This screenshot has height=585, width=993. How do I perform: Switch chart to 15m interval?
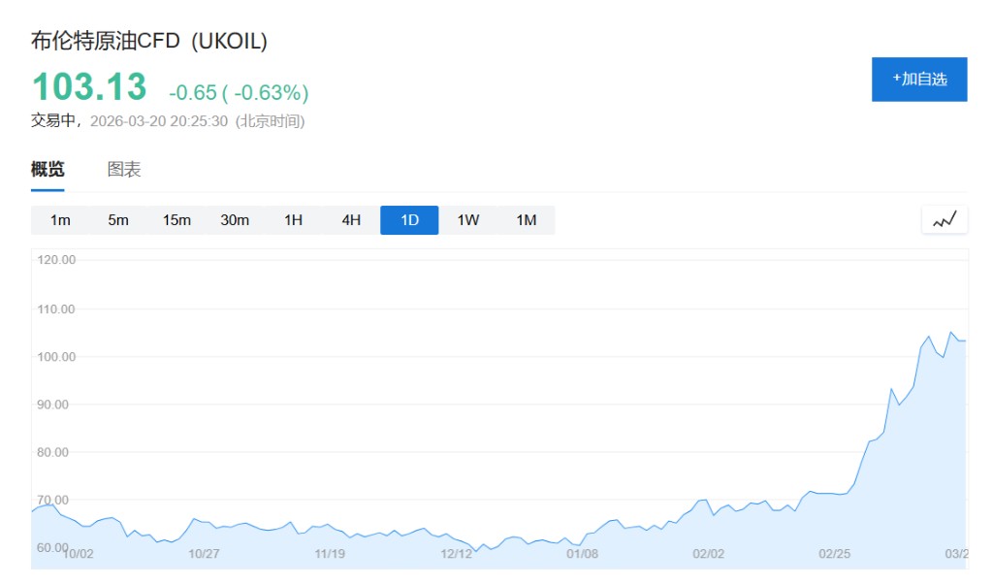point(176,220)
